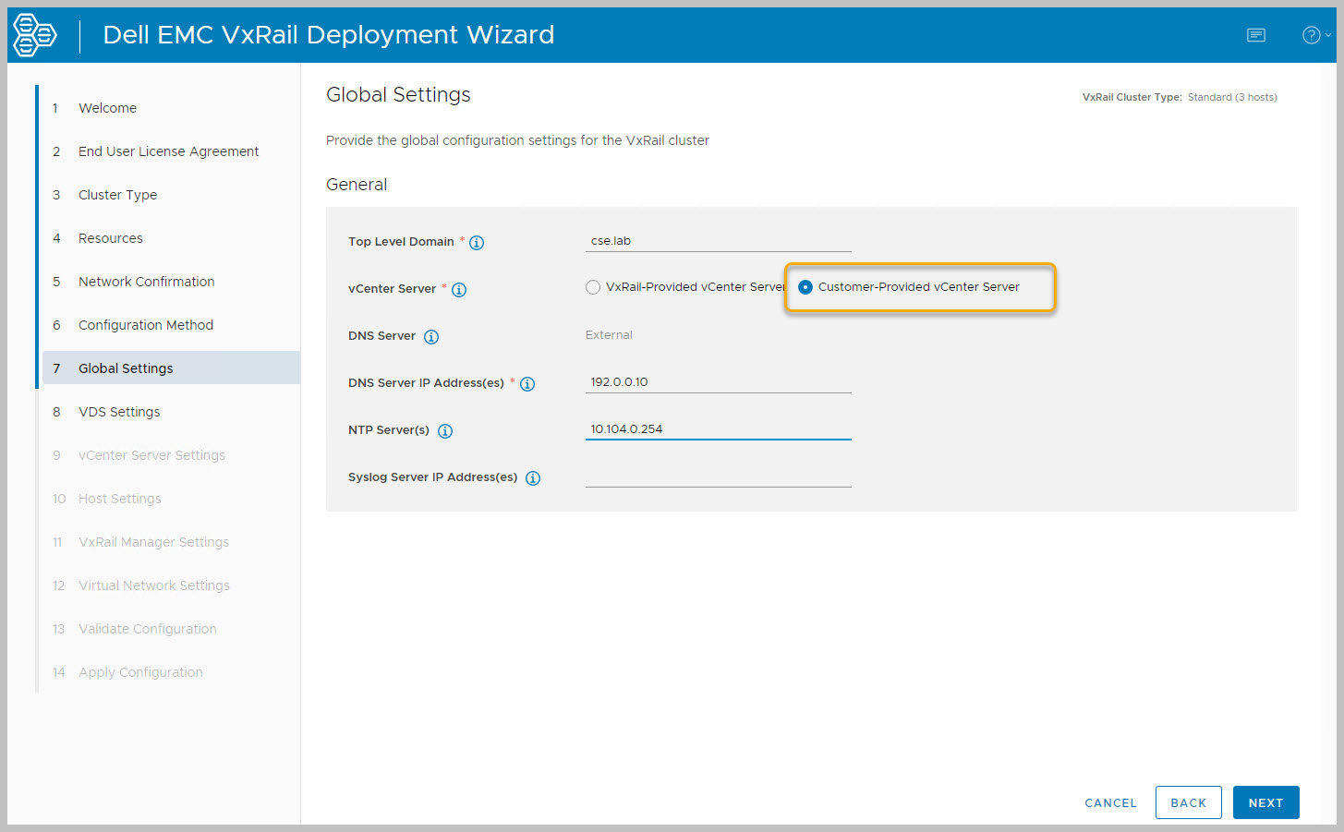Click info icon for Syslog Server IP Address(es)
1344x832 pixels.
(533, 478)
